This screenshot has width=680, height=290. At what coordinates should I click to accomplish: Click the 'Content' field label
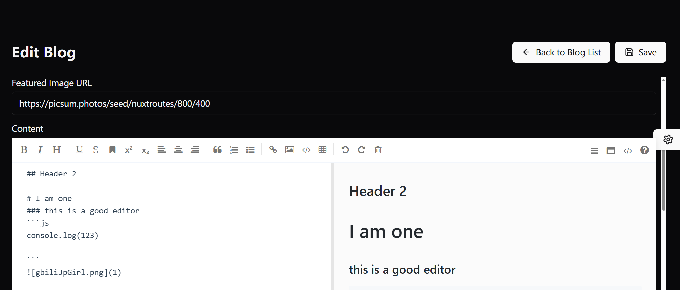point(28,129)
